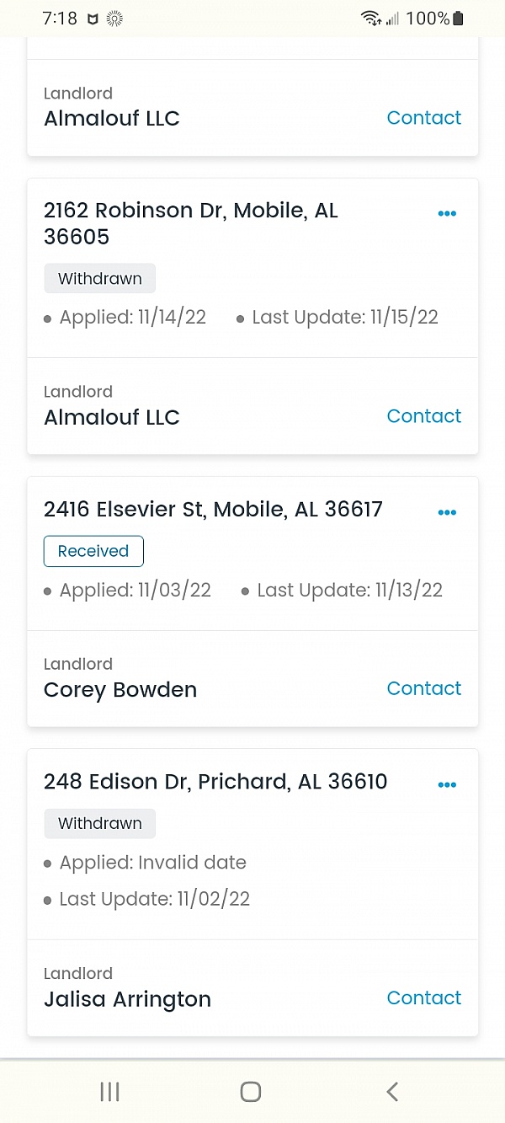Contact landlord Jalisa Arrington
Image resolution: width=505 pixels, height=1123 pixels.
[423, 997]
